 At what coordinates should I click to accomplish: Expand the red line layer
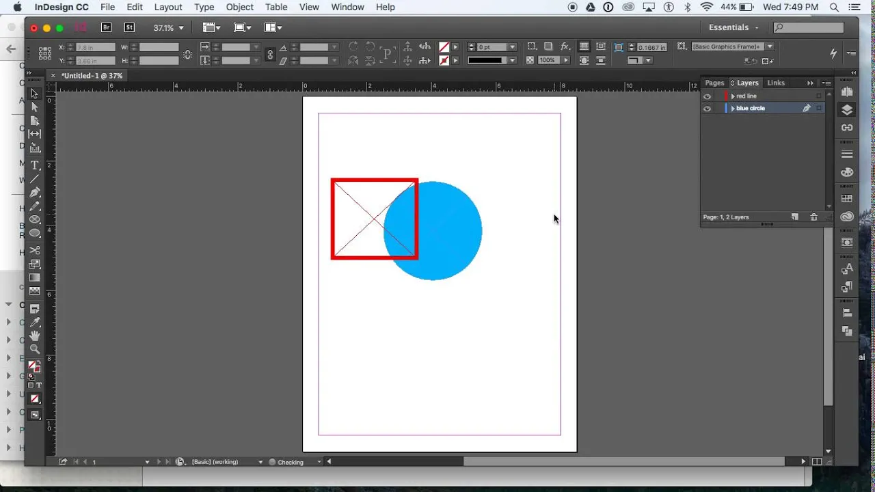point(733,96)
